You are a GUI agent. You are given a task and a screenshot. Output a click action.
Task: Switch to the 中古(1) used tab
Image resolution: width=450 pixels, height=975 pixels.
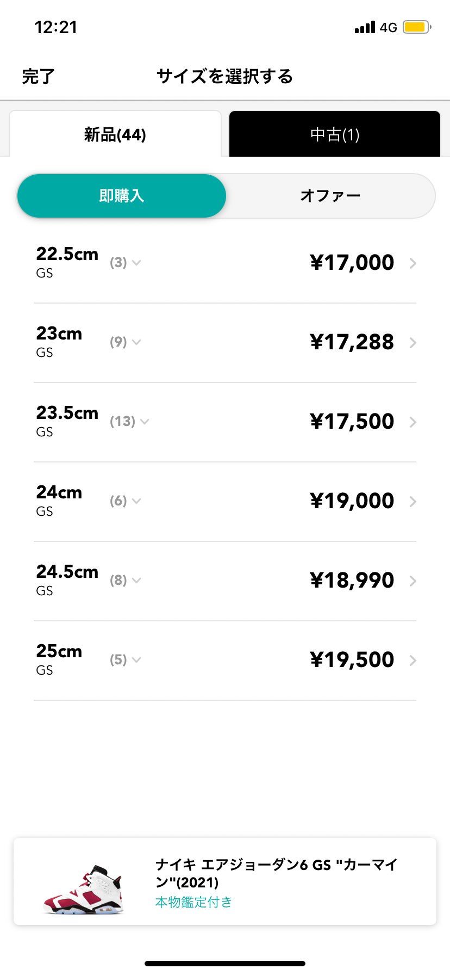[335, 134]
